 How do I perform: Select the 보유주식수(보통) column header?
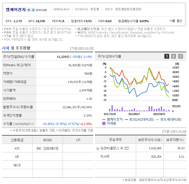coord(150,140)
